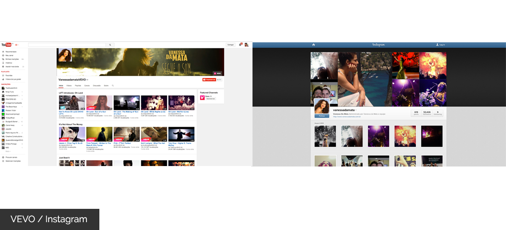The image size is (506, 230).
Task: Open The Black Keys subscription
Action: click(11, 106)
